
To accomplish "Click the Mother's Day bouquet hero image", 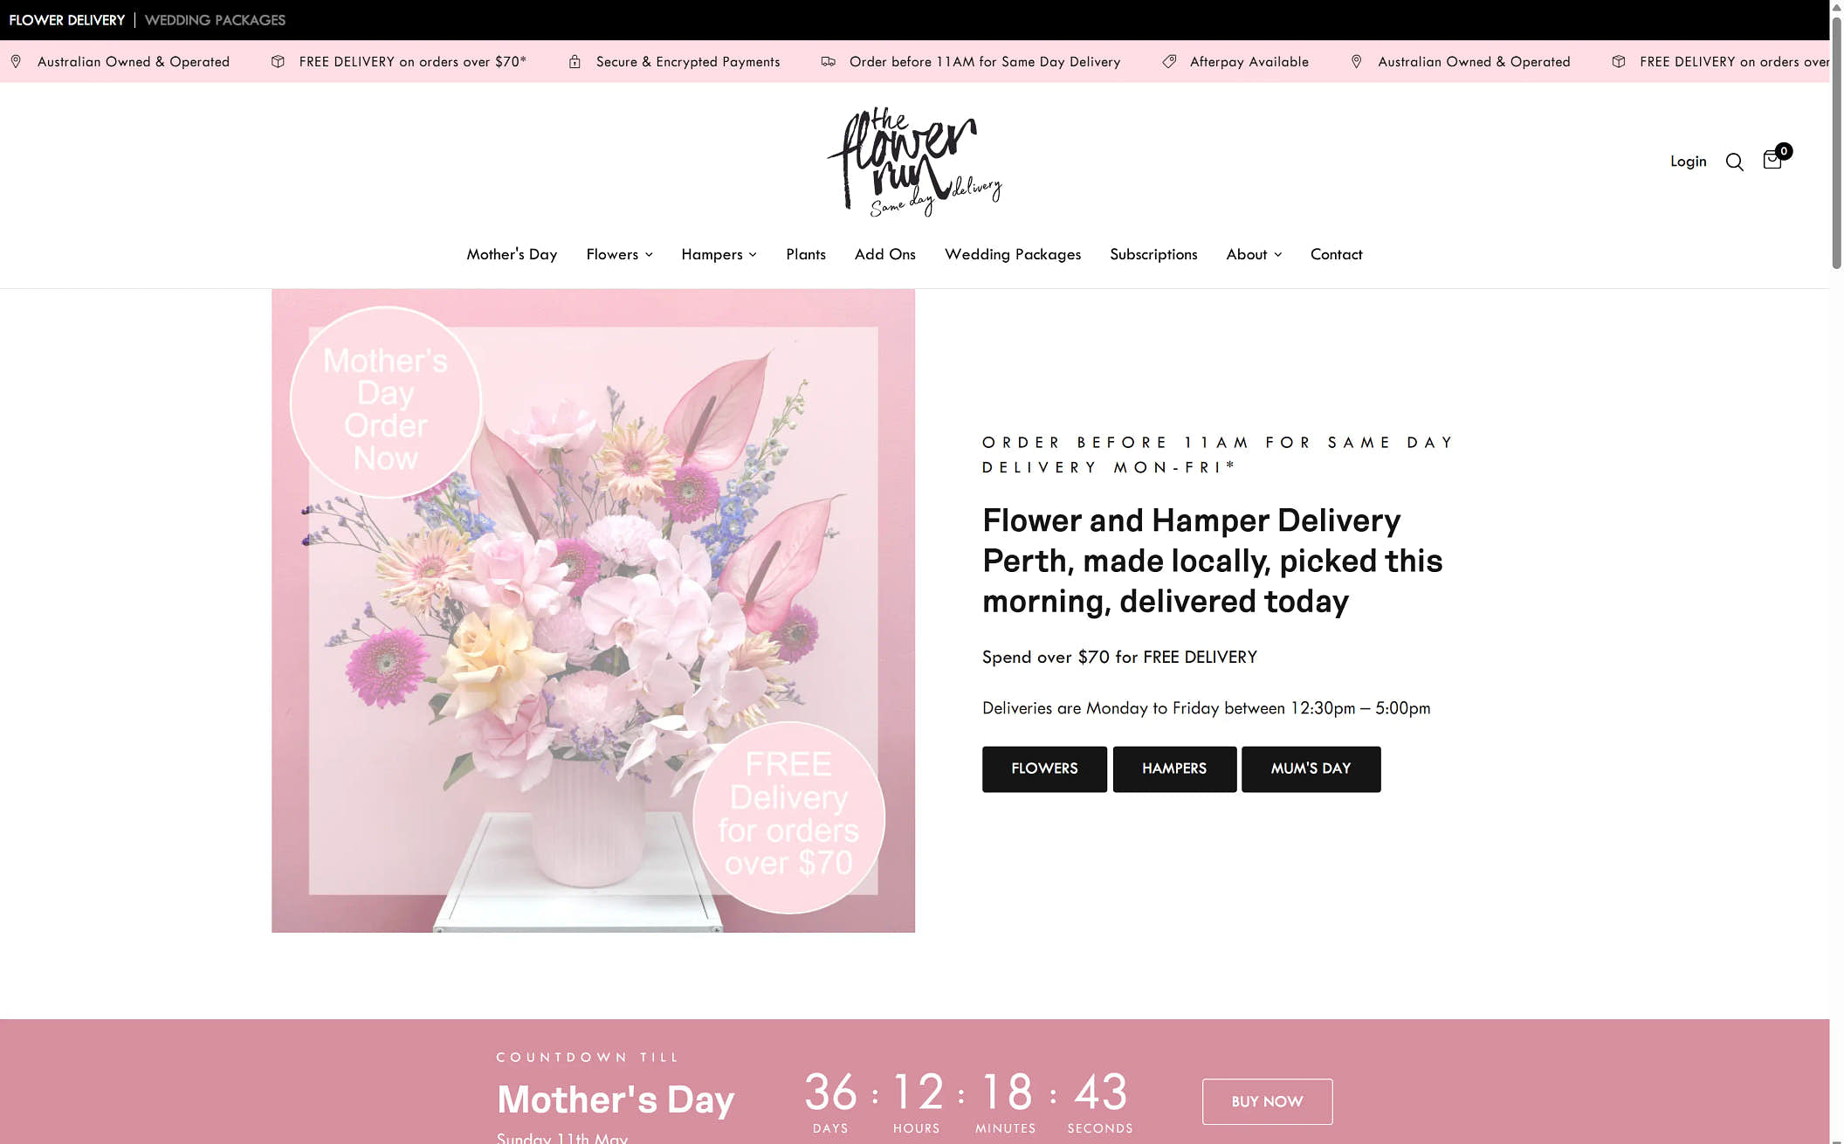I will tap(593, 610).
